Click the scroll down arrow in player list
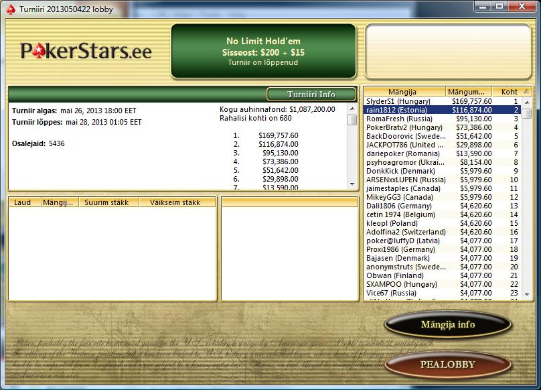The width and height of the screenshot is (541, 390). pyautogui.click(x=528, y=294)
